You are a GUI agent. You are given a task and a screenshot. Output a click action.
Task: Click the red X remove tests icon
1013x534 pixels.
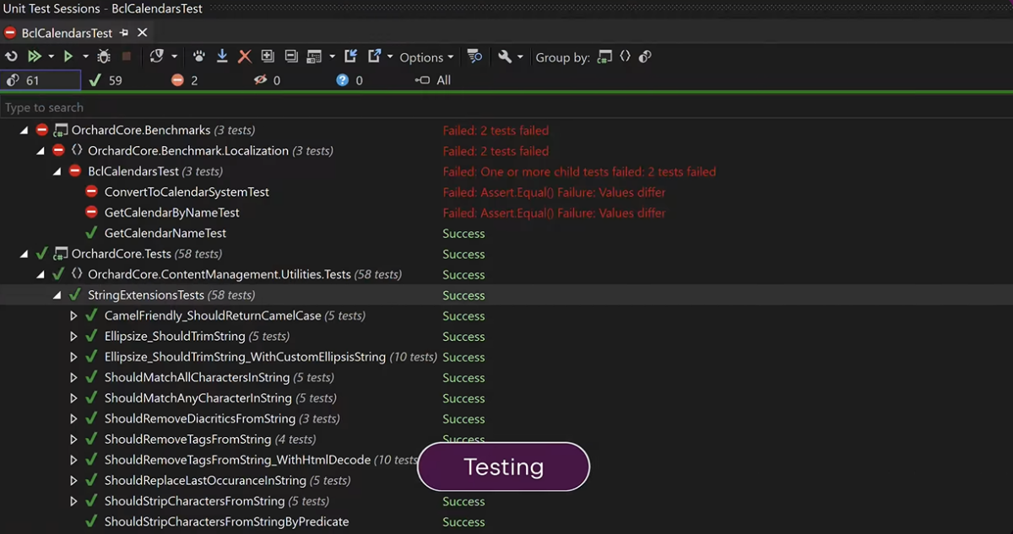click(x=245, y=57)
